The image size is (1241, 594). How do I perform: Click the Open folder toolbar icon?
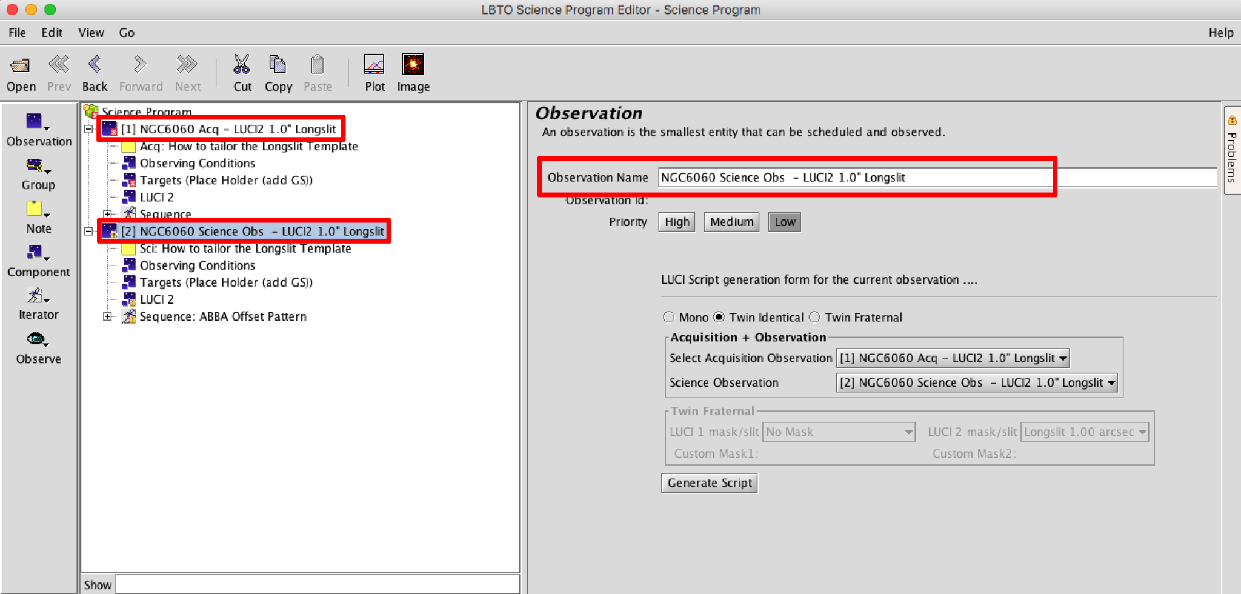(21, 65)
